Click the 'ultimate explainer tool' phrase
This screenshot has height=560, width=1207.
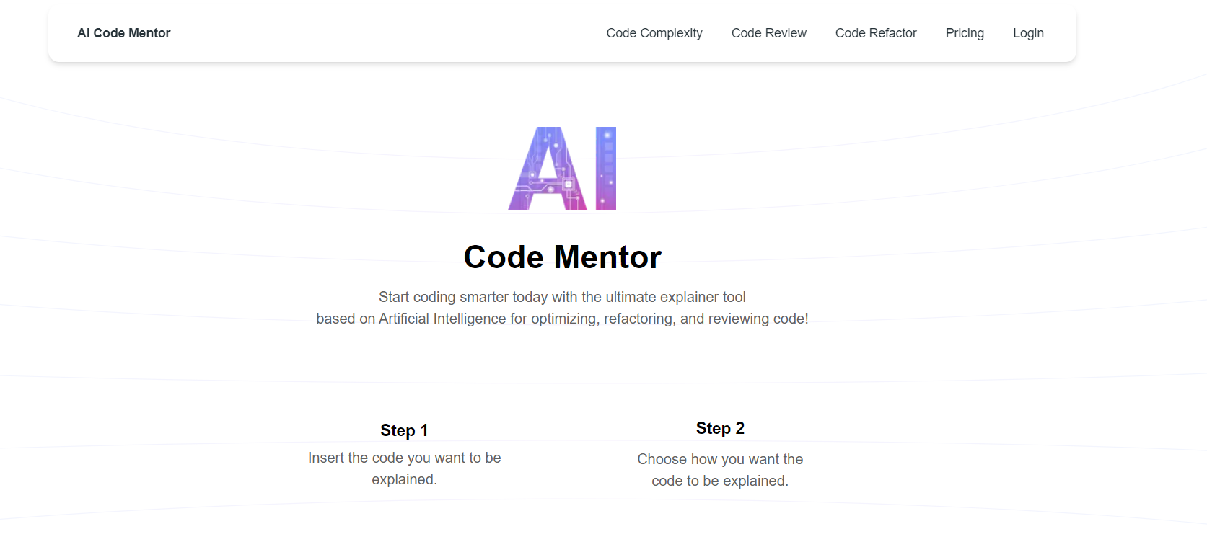pyautogui.click(x=675, y=297)
